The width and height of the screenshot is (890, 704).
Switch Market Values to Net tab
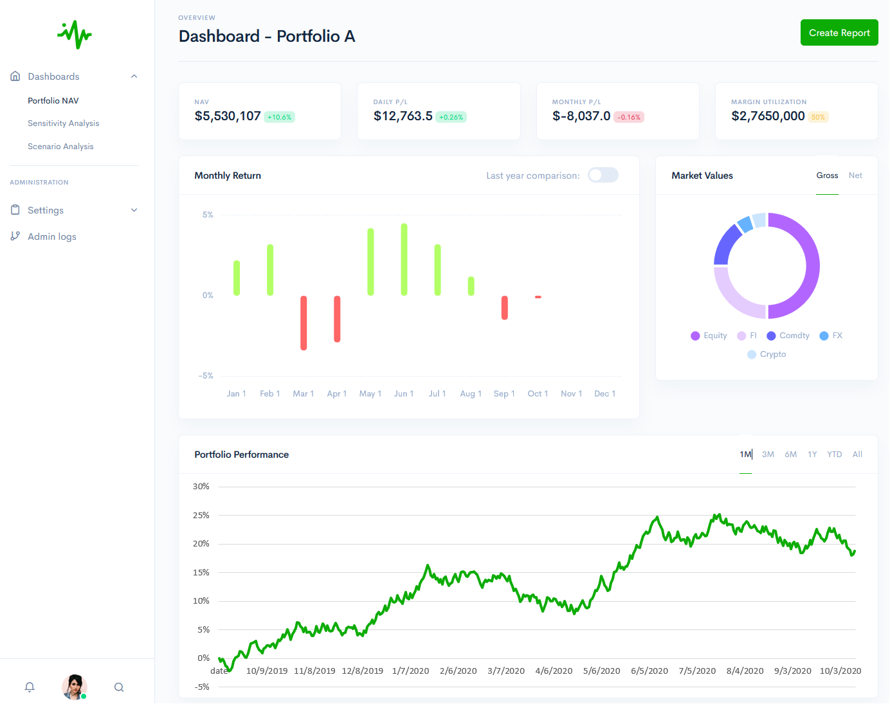pyautogui.click(x=855, y=176)
